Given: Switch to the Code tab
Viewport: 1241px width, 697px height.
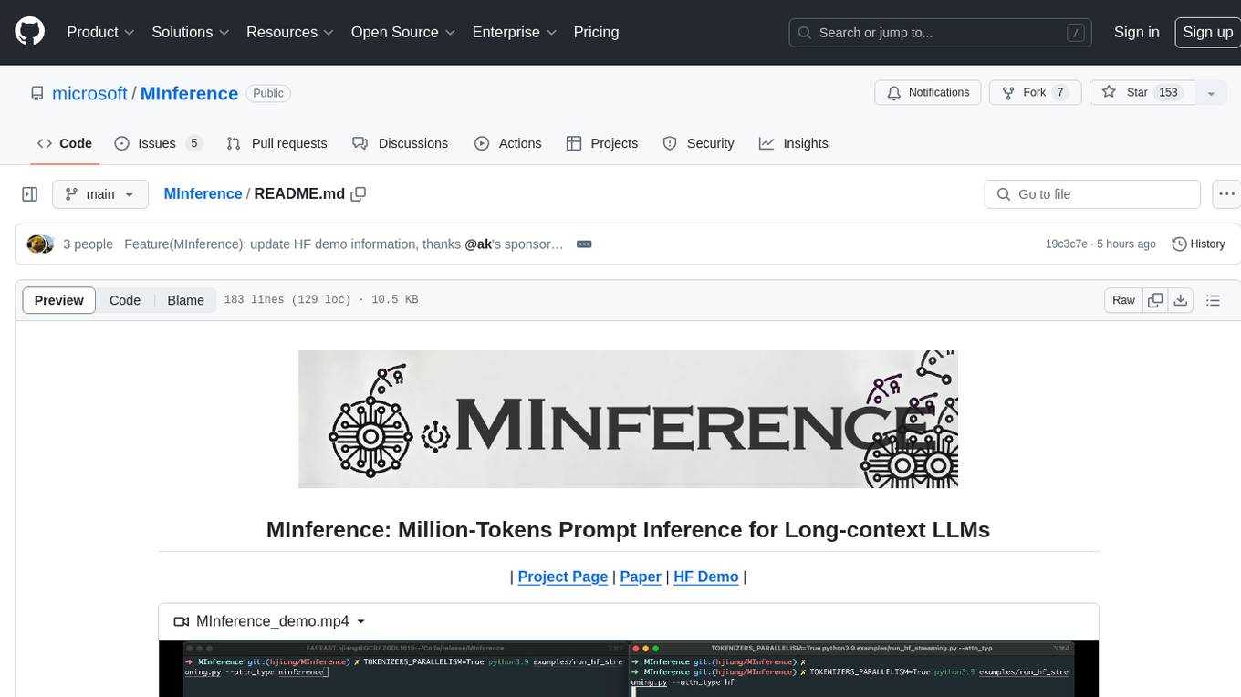Looking at the screenshot, I should coord(64,143).
